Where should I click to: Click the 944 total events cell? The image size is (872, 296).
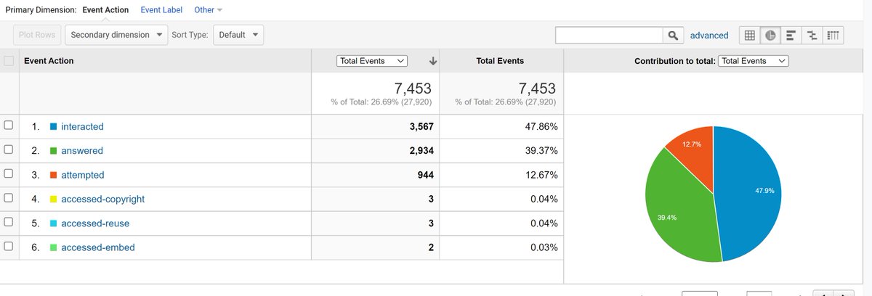(x=375, y=175)
